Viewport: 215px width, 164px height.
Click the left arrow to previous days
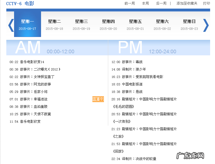11,25
